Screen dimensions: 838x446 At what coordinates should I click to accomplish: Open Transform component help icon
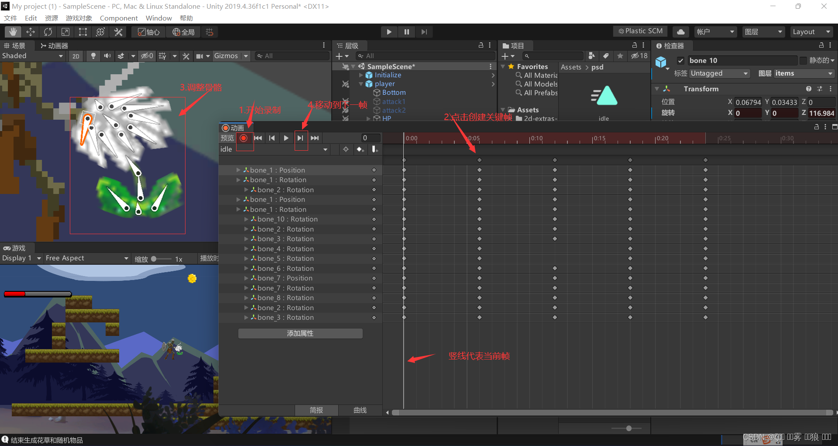click(x=809, y=89)
